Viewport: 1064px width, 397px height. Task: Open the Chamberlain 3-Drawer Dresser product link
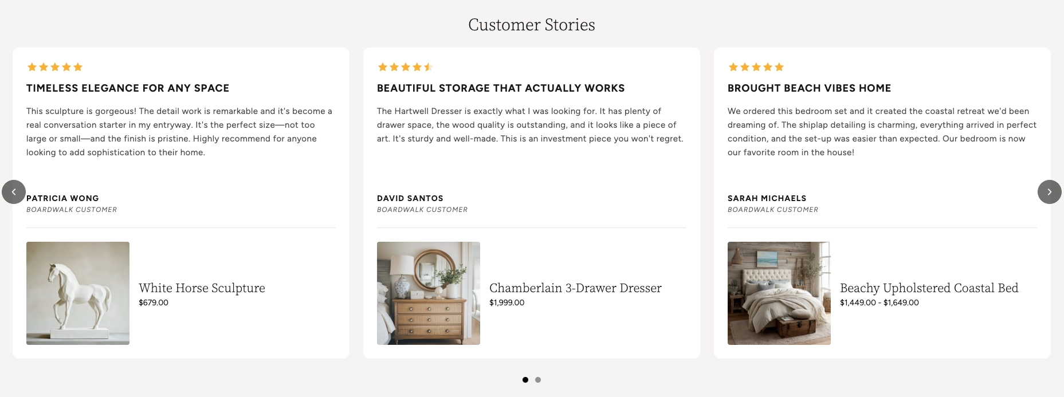(x=575, y=288)
